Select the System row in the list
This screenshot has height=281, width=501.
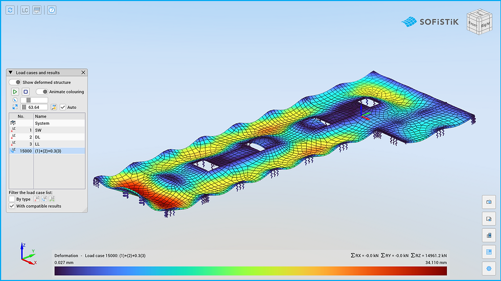[47, 123]
